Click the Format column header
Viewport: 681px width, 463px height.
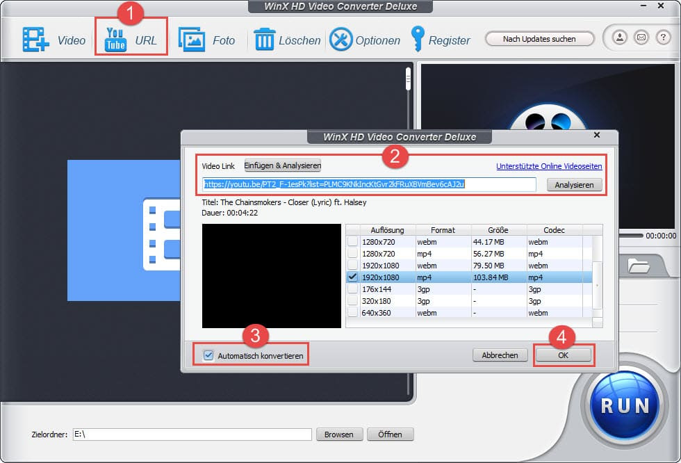point(443,230)
